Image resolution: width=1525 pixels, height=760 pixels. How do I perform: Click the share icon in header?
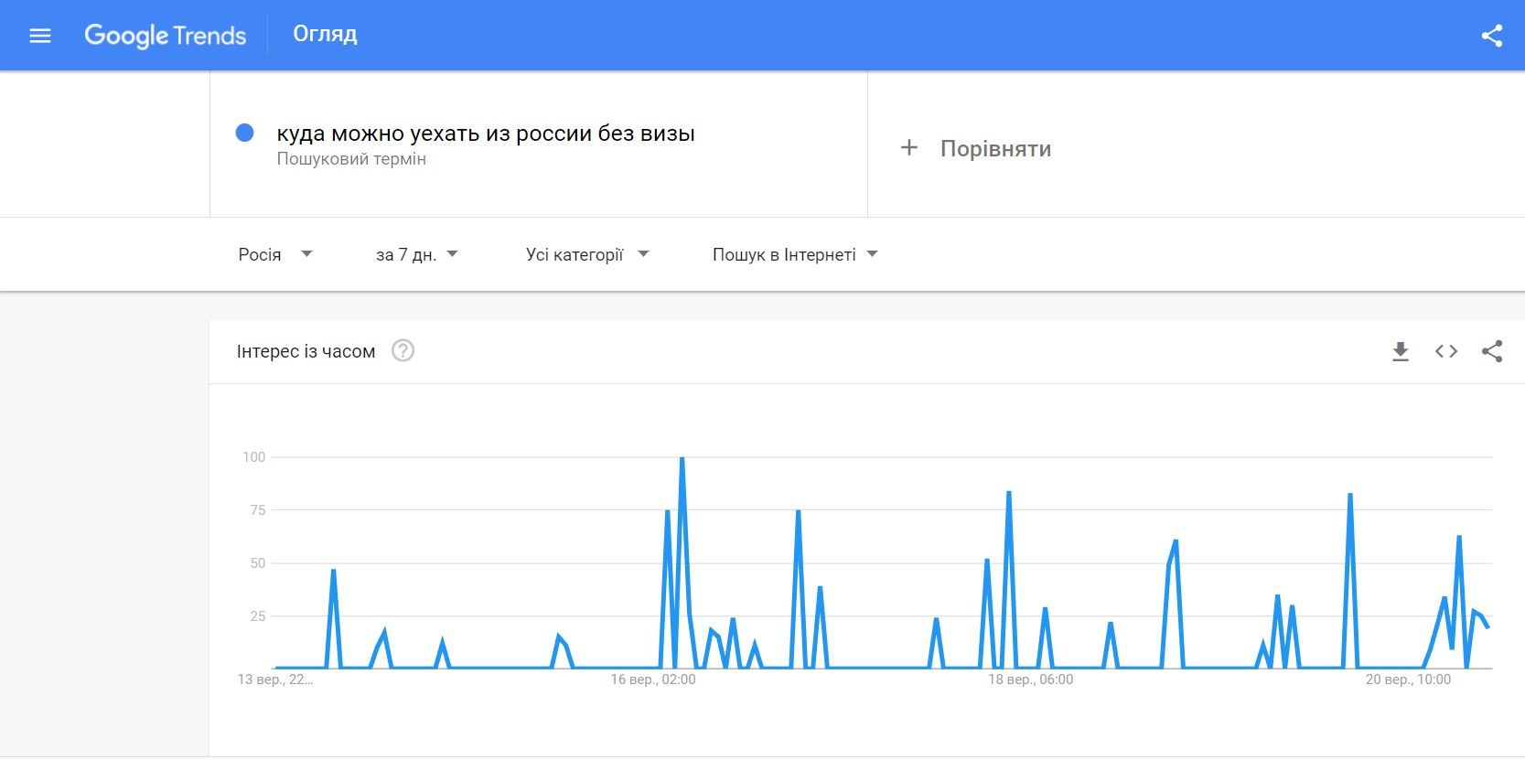click(x=1491, y=36)
